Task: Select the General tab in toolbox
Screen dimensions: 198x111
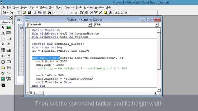Action: (6, 22)
